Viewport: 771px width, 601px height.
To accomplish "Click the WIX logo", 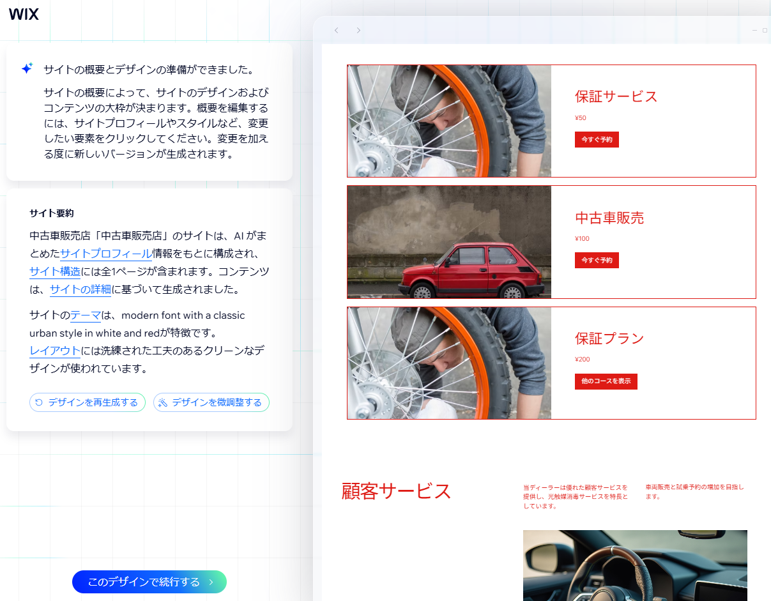I will tap(24, 13).
